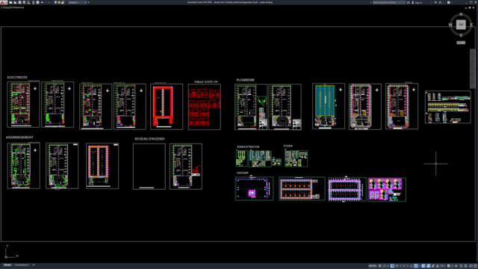Image resolution: width=478 pixels, height=269 pixels.
Task: Click the Clean Screen icon in status bar
Action: [471, 266]
